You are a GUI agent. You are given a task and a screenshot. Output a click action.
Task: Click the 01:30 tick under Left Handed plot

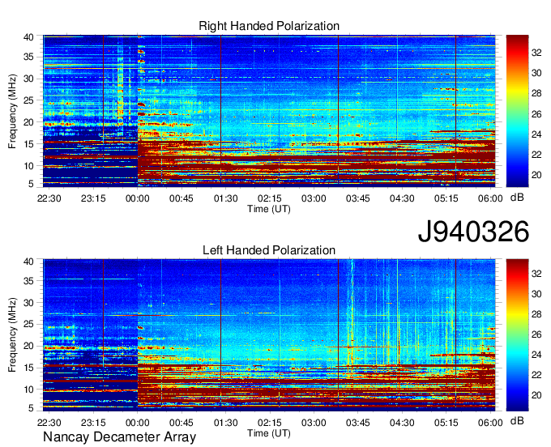pyautogui.click(x=225, y=424)
